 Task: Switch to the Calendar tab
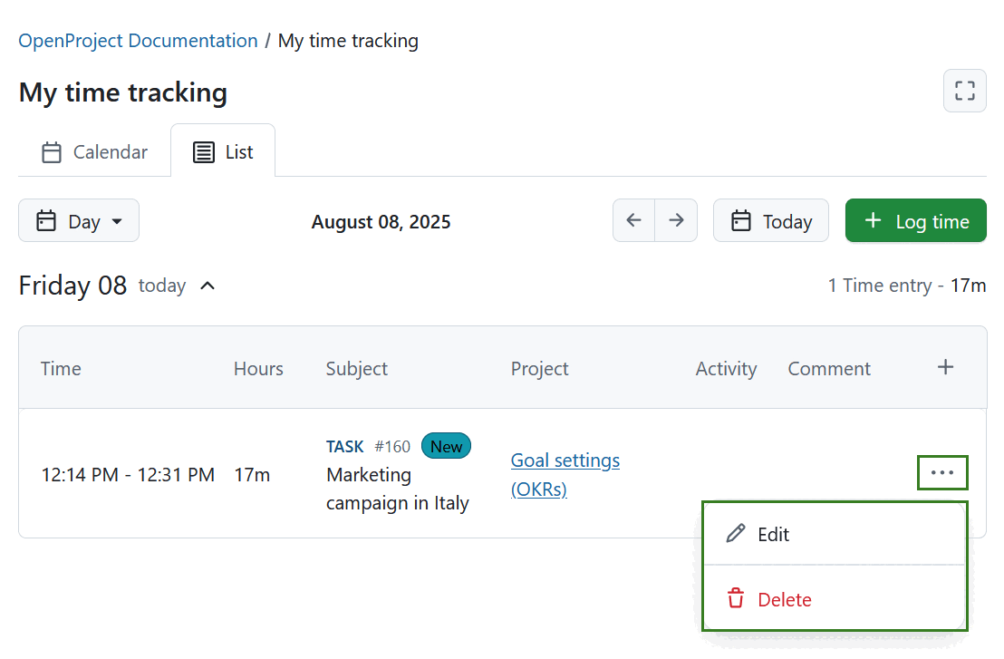(x=94, y=151)
